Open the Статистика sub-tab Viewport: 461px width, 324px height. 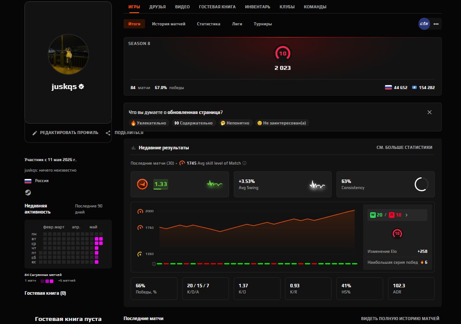[208, 24]
